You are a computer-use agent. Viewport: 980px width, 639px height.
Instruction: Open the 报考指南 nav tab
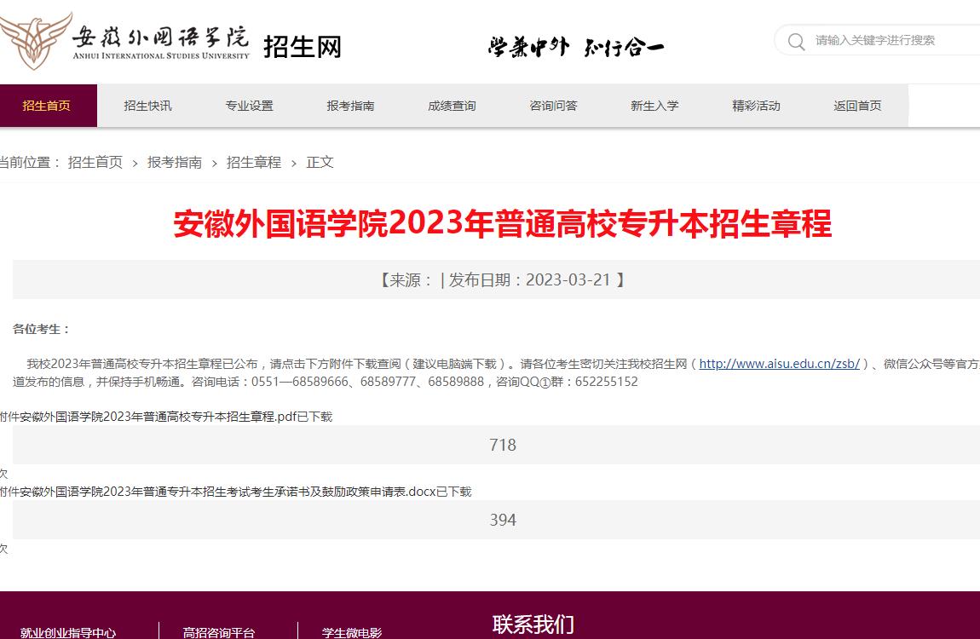[350, 106]
